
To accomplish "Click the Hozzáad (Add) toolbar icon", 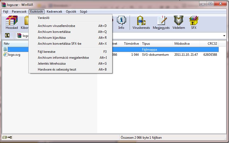I will [x=12, y=22].
